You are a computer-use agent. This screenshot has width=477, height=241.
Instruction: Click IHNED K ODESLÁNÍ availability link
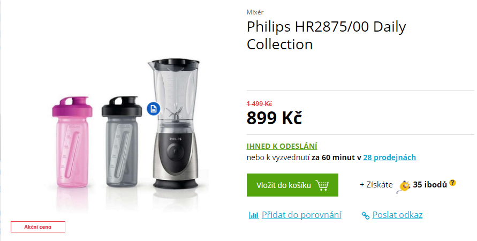pos(282,146)
